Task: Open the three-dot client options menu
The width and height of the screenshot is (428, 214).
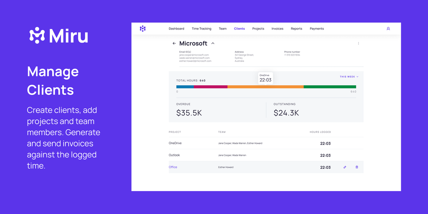Action: pyautogui.click(x=358, y=43)
